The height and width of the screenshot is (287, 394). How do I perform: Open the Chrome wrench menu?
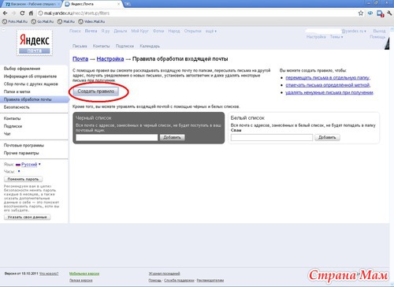tap(389, 13)
